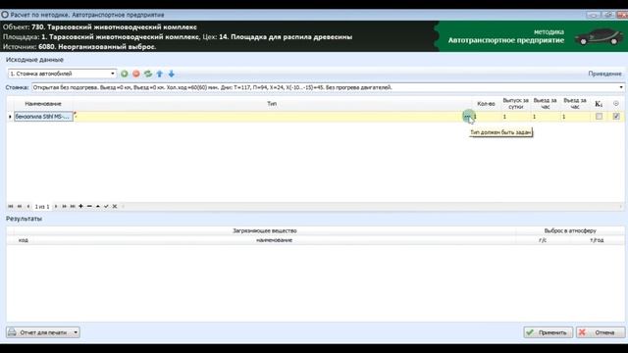
Task: Append a record with navigator plus
Action: click(x=80, y=206)
